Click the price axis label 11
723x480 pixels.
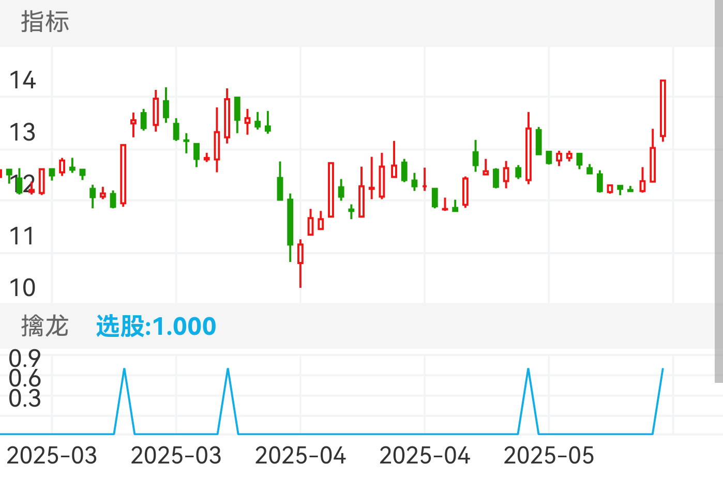pyautogui.click(x=22, y=236)
